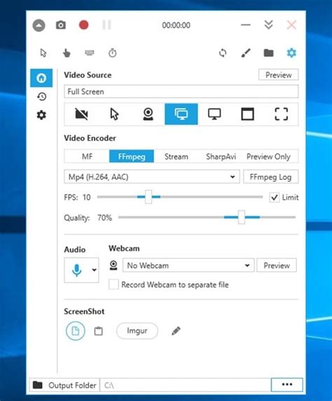
Task: Click the Output Folder button
Action: click(64, 385)
